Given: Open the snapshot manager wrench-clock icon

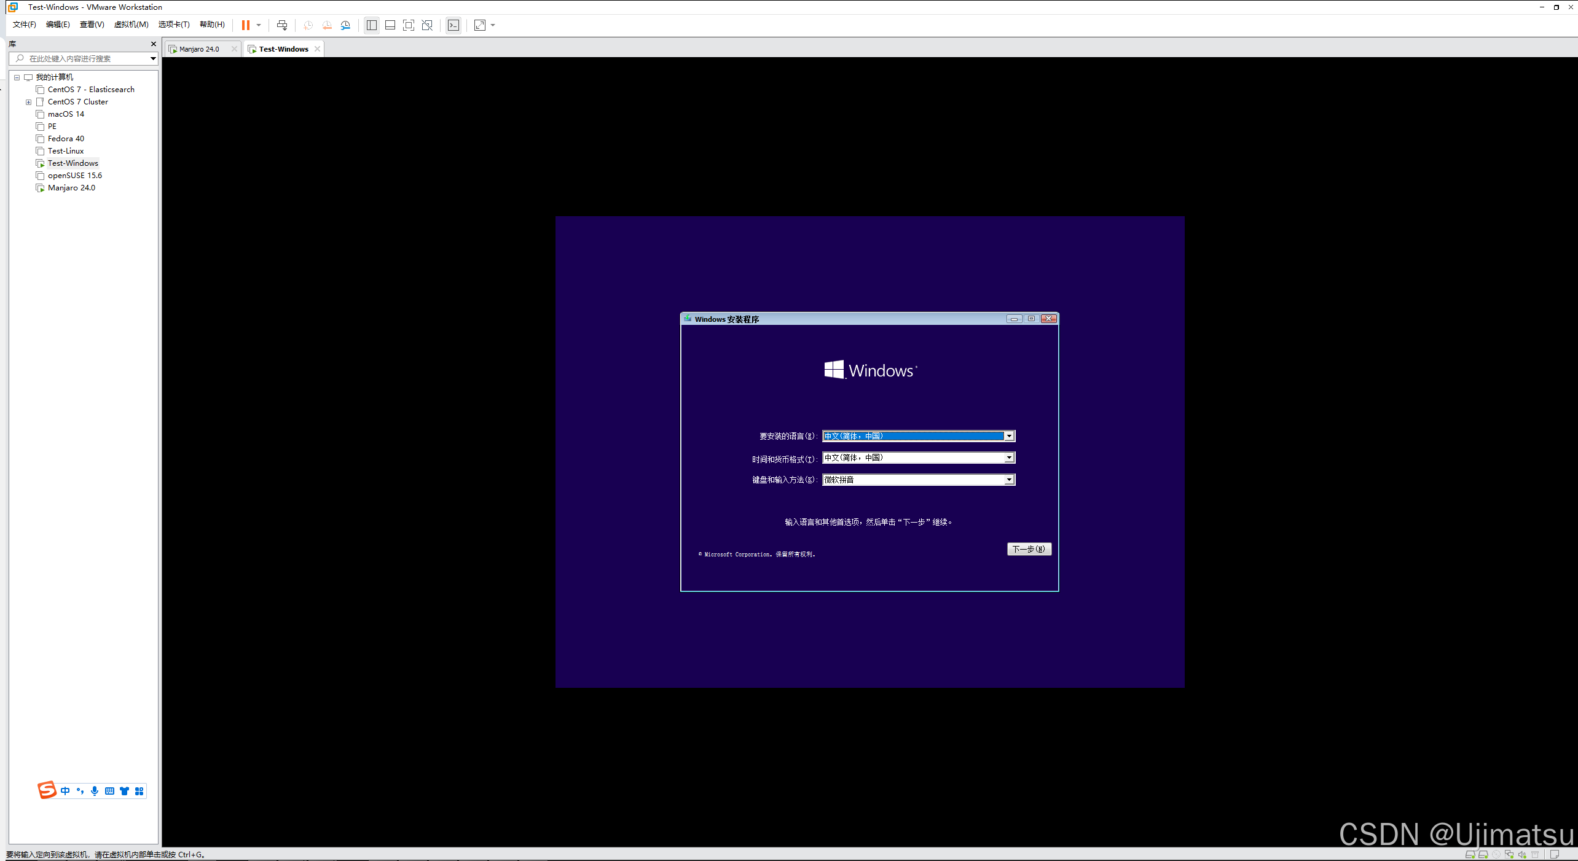Looking at the screenshot, I should (x=346, y=25).
